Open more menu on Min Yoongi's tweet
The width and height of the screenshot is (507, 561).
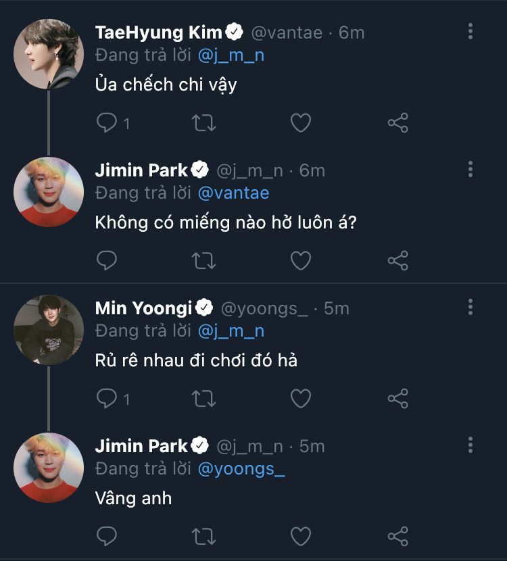pyautogui.click(x=470, y=308)
